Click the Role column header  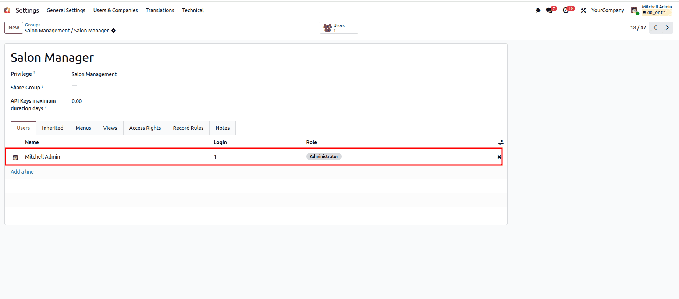[312, 142]
